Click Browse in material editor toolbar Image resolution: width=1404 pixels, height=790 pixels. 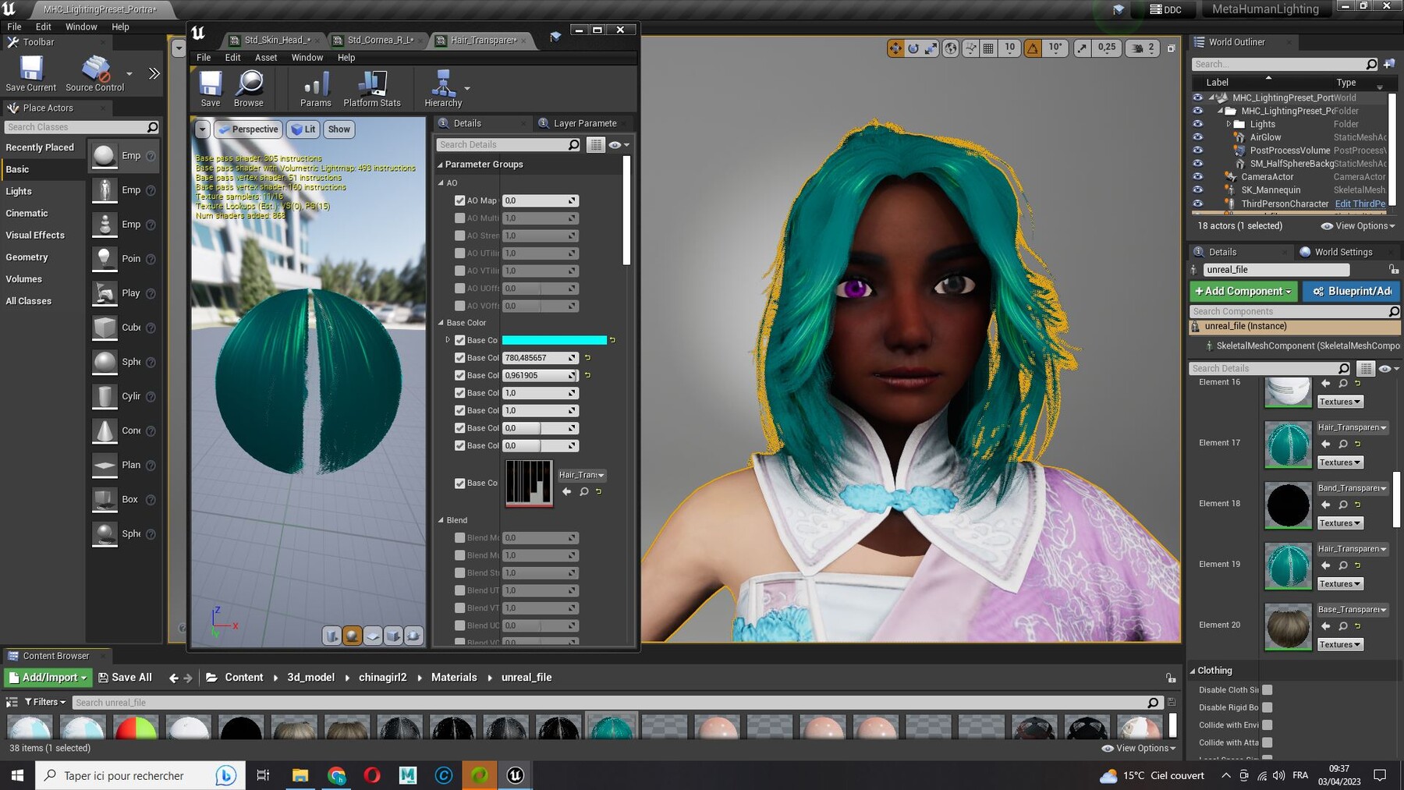coord(249,88)
